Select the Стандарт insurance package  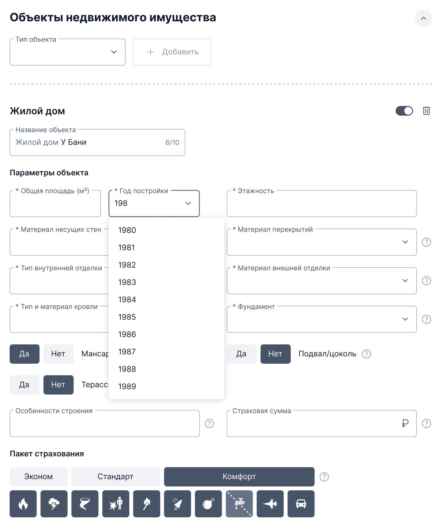116,476
